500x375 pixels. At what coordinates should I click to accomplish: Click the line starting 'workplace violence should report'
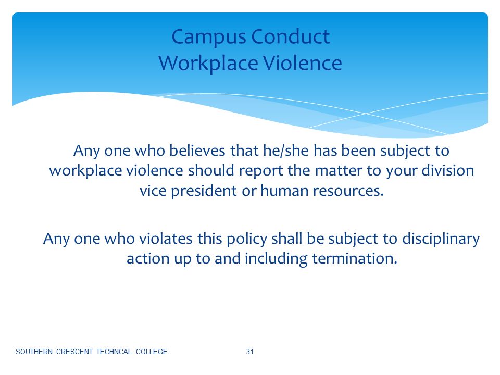pyautogui.click(x=261, y=171)
